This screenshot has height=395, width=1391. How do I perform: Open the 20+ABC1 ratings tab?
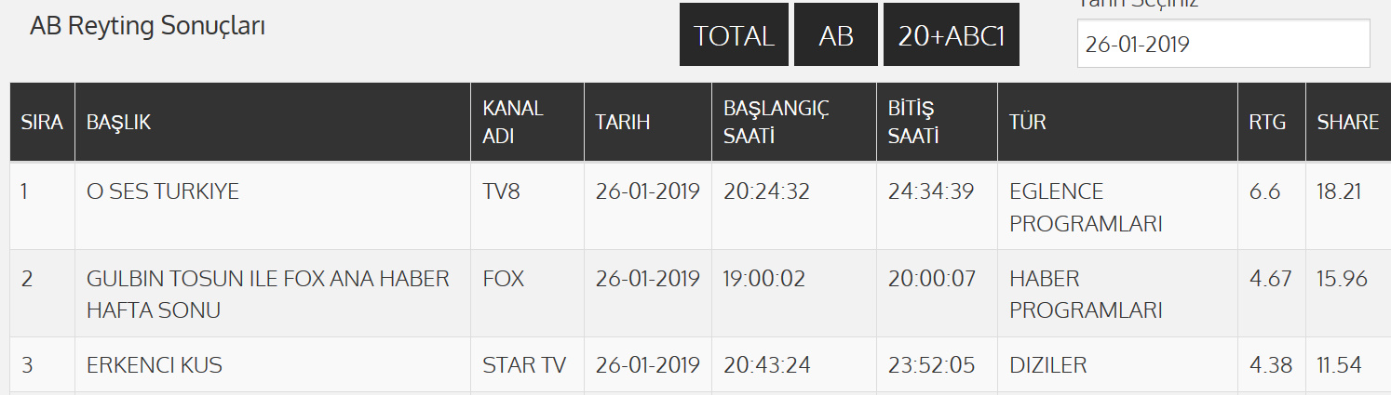pos(951,35)
